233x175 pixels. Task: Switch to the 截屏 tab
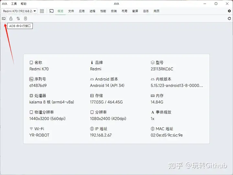click(x=135, y=11)
